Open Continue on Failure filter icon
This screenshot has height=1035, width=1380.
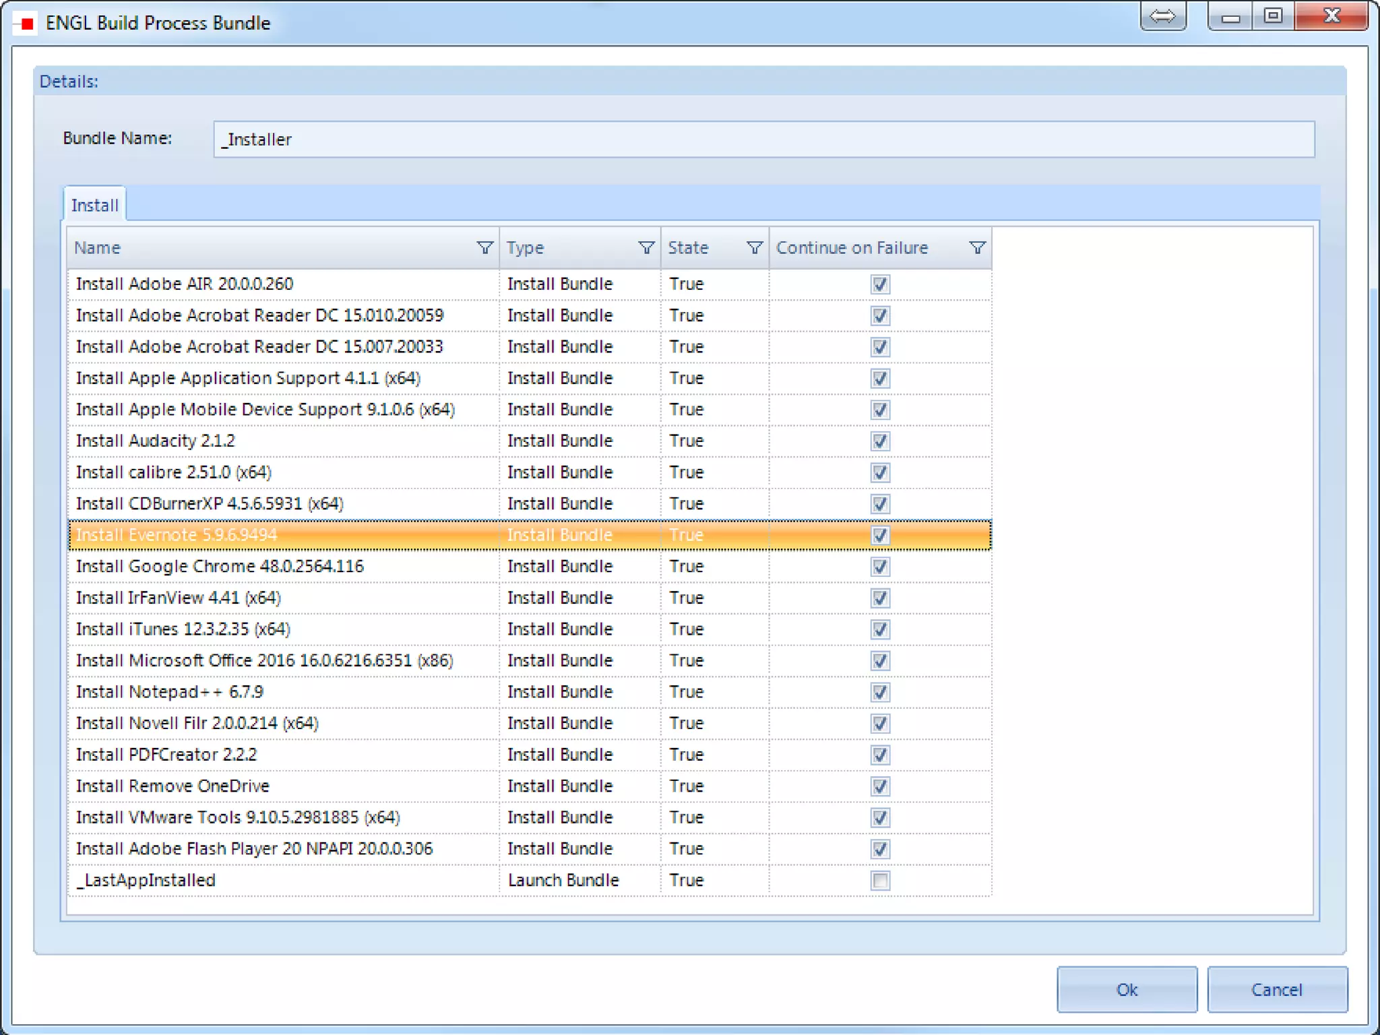977,247
